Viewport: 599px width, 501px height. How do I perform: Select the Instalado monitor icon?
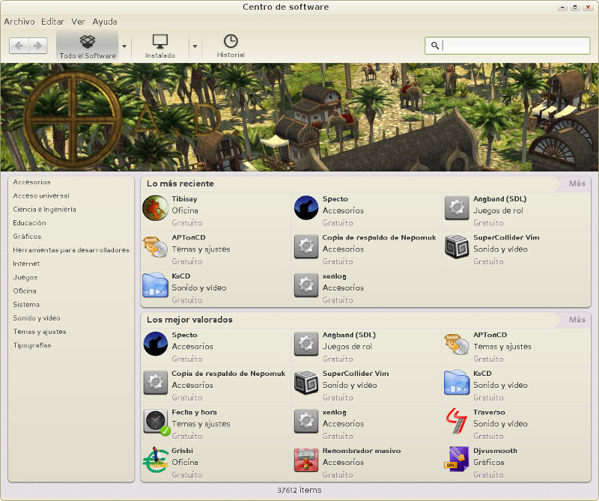[160, 41]
